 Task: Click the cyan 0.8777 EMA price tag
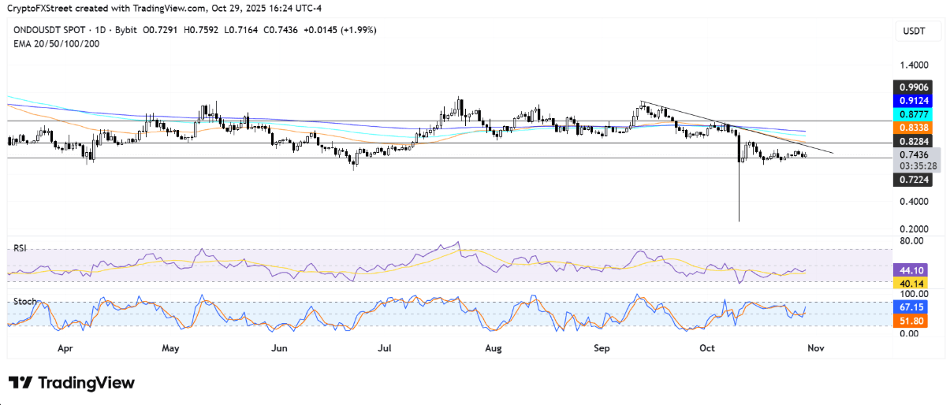[912, 115]
